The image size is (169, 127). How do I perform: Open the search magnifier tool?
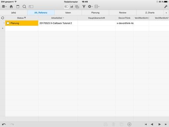pyautogui.click(x=24, y=7)
